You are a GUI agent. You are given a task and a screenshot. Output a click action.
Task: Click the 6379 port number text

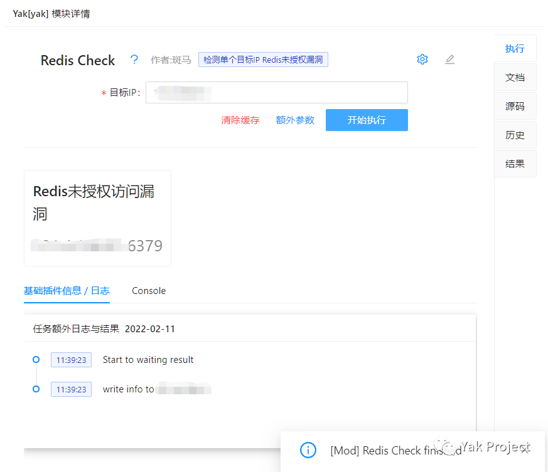tap(145, 246)
